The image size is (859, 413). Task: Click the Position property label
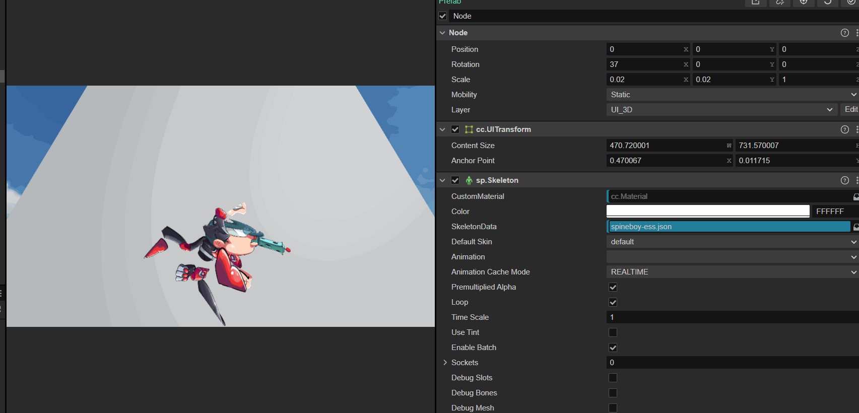point(465,49)
